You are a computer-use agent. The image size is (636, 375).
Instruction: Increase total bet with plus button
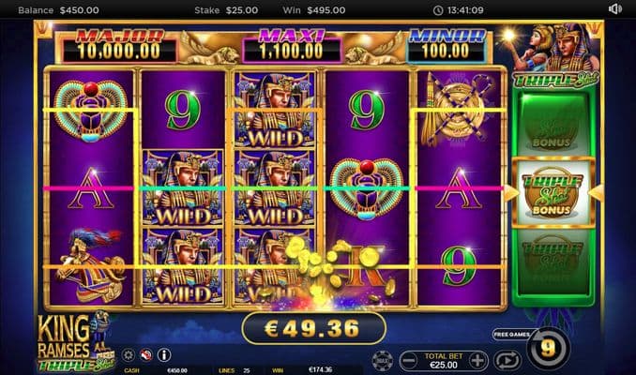[477, 360]
